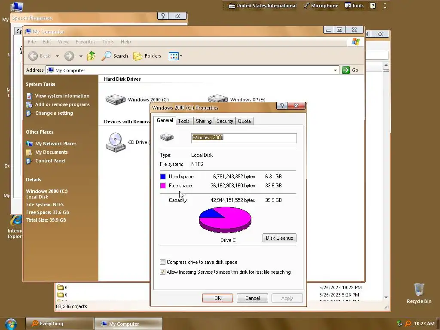Click the 5/26/2023 10:28 PM date entry
Screen dimensions: 440x330
[340, 287]
